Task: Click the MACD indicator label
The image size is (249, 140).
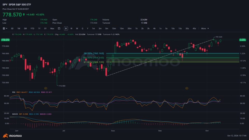Action: 15,114
